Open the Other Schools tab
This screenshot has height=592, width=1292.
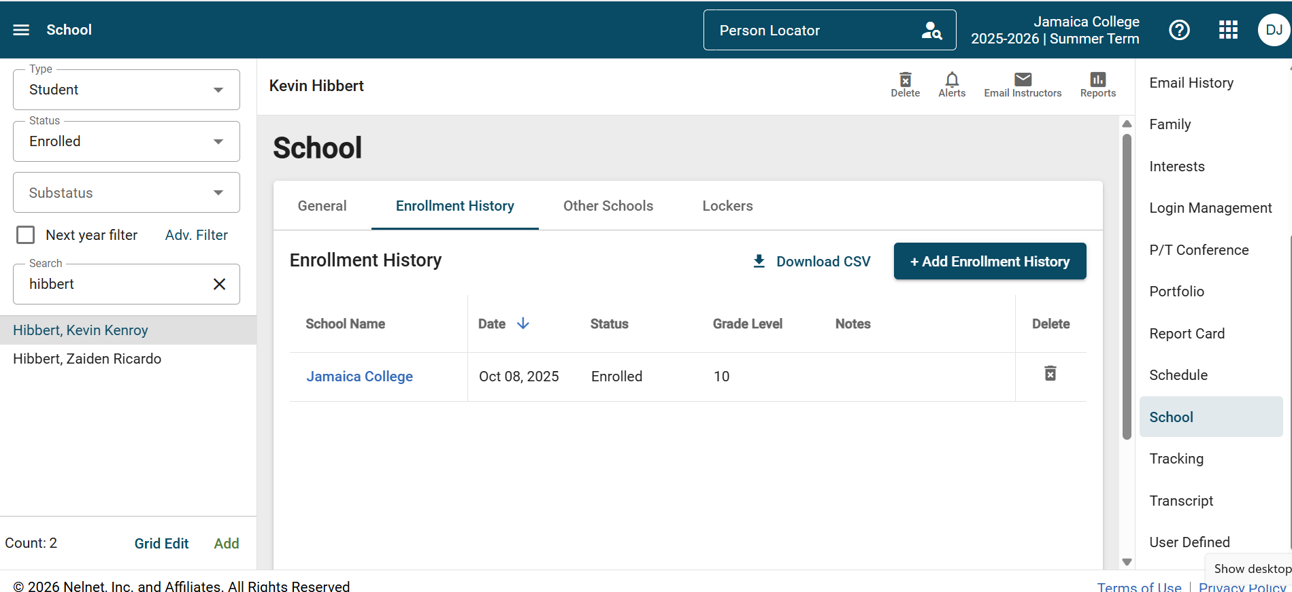[608, 206]
